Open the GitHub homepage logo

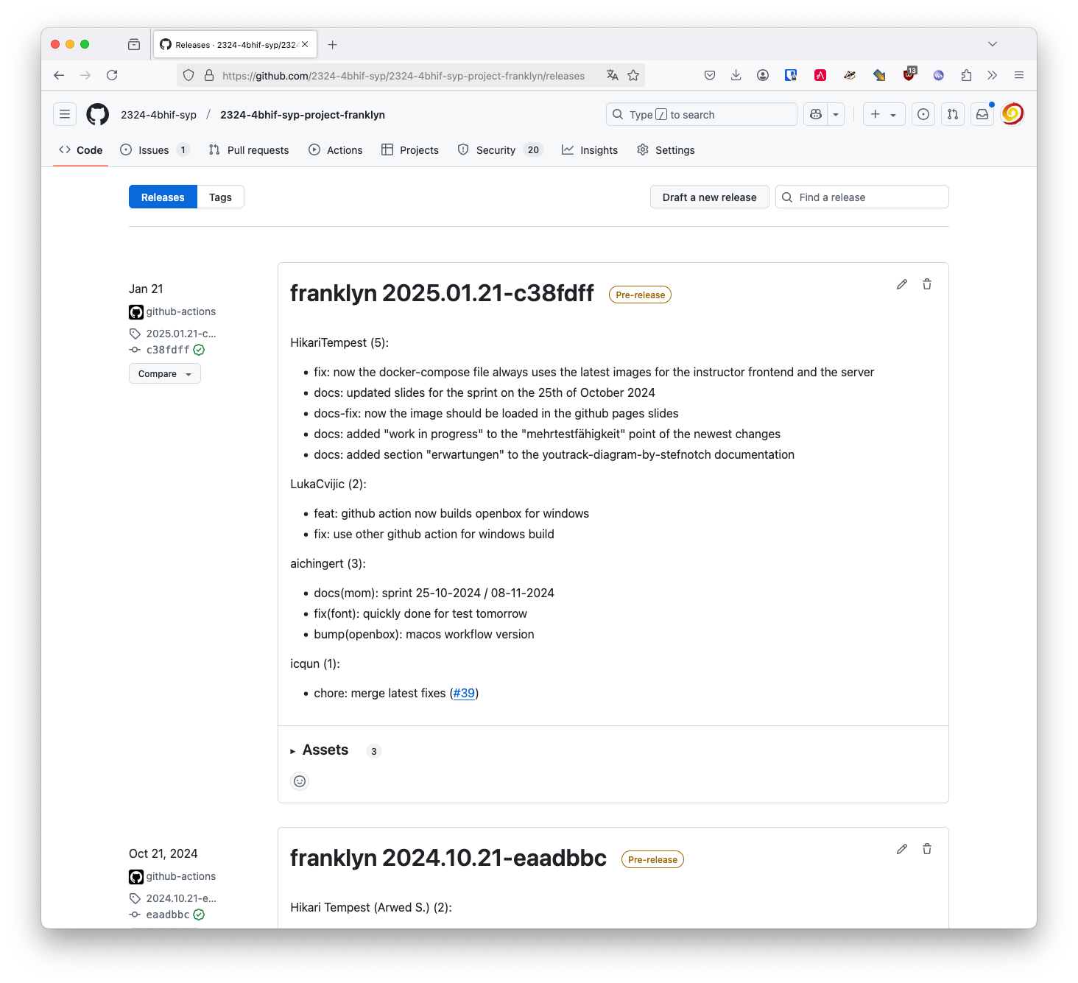[97, 114]
